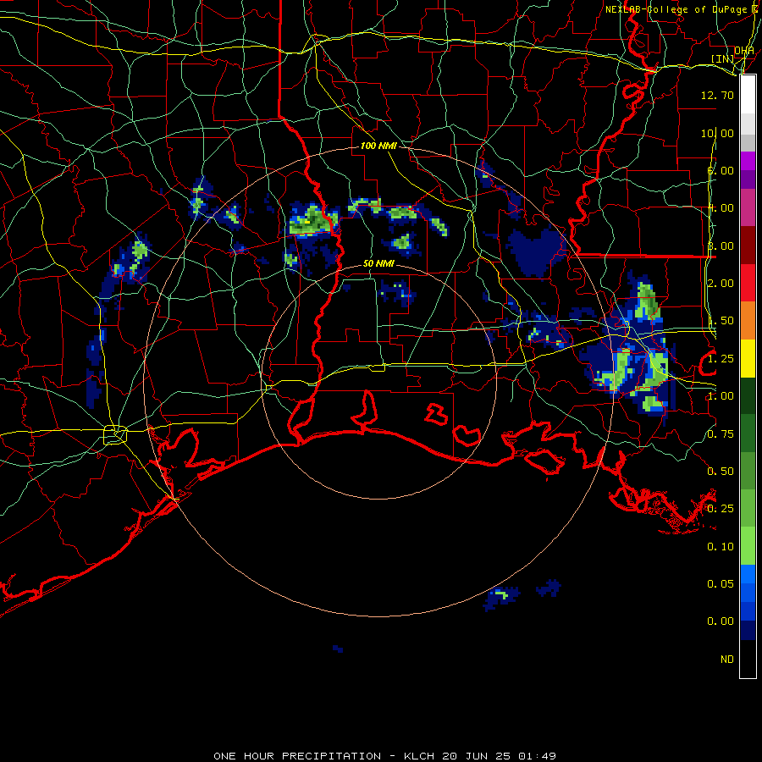762x762 pixels.
Task: Click the OHA product label above the legend
Action: pyautogui.click(x=744, y=51)
